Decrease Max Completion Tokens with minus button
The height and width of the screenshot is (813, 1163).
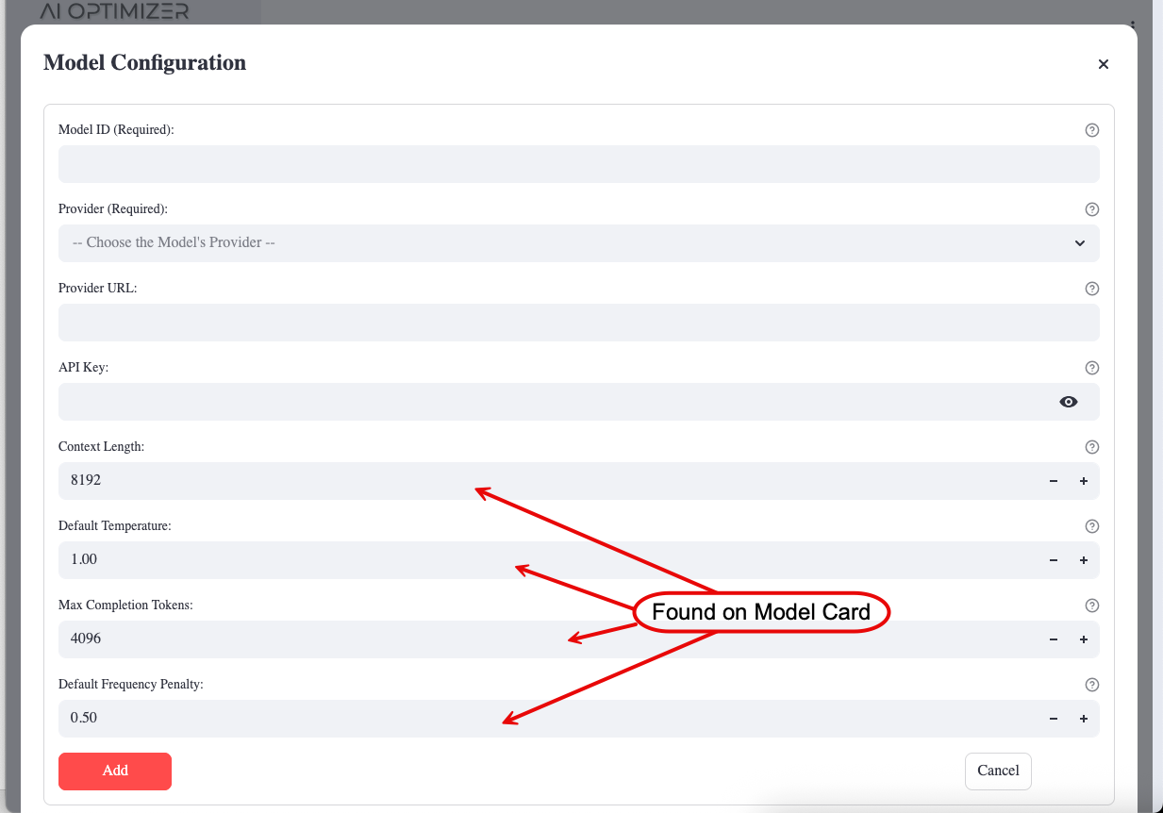click(x=1054, y=639)
